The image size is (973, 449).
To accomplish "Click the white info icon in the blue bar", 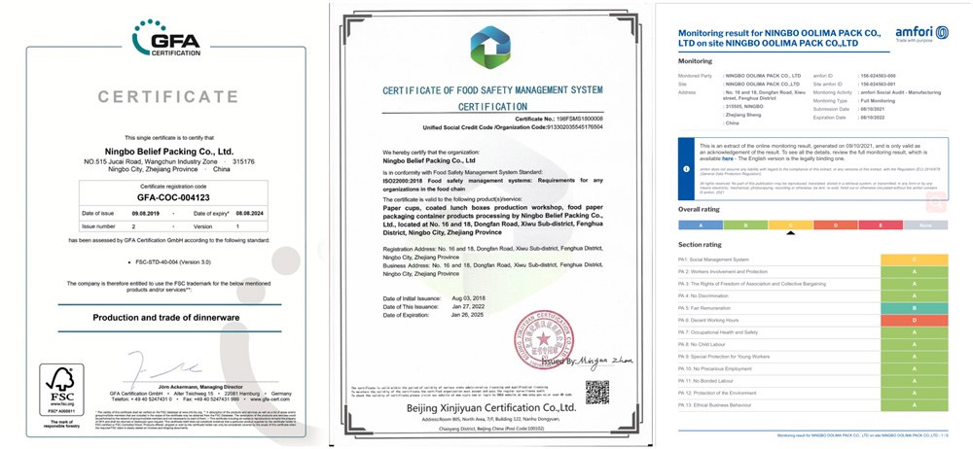I will [686, 168].
